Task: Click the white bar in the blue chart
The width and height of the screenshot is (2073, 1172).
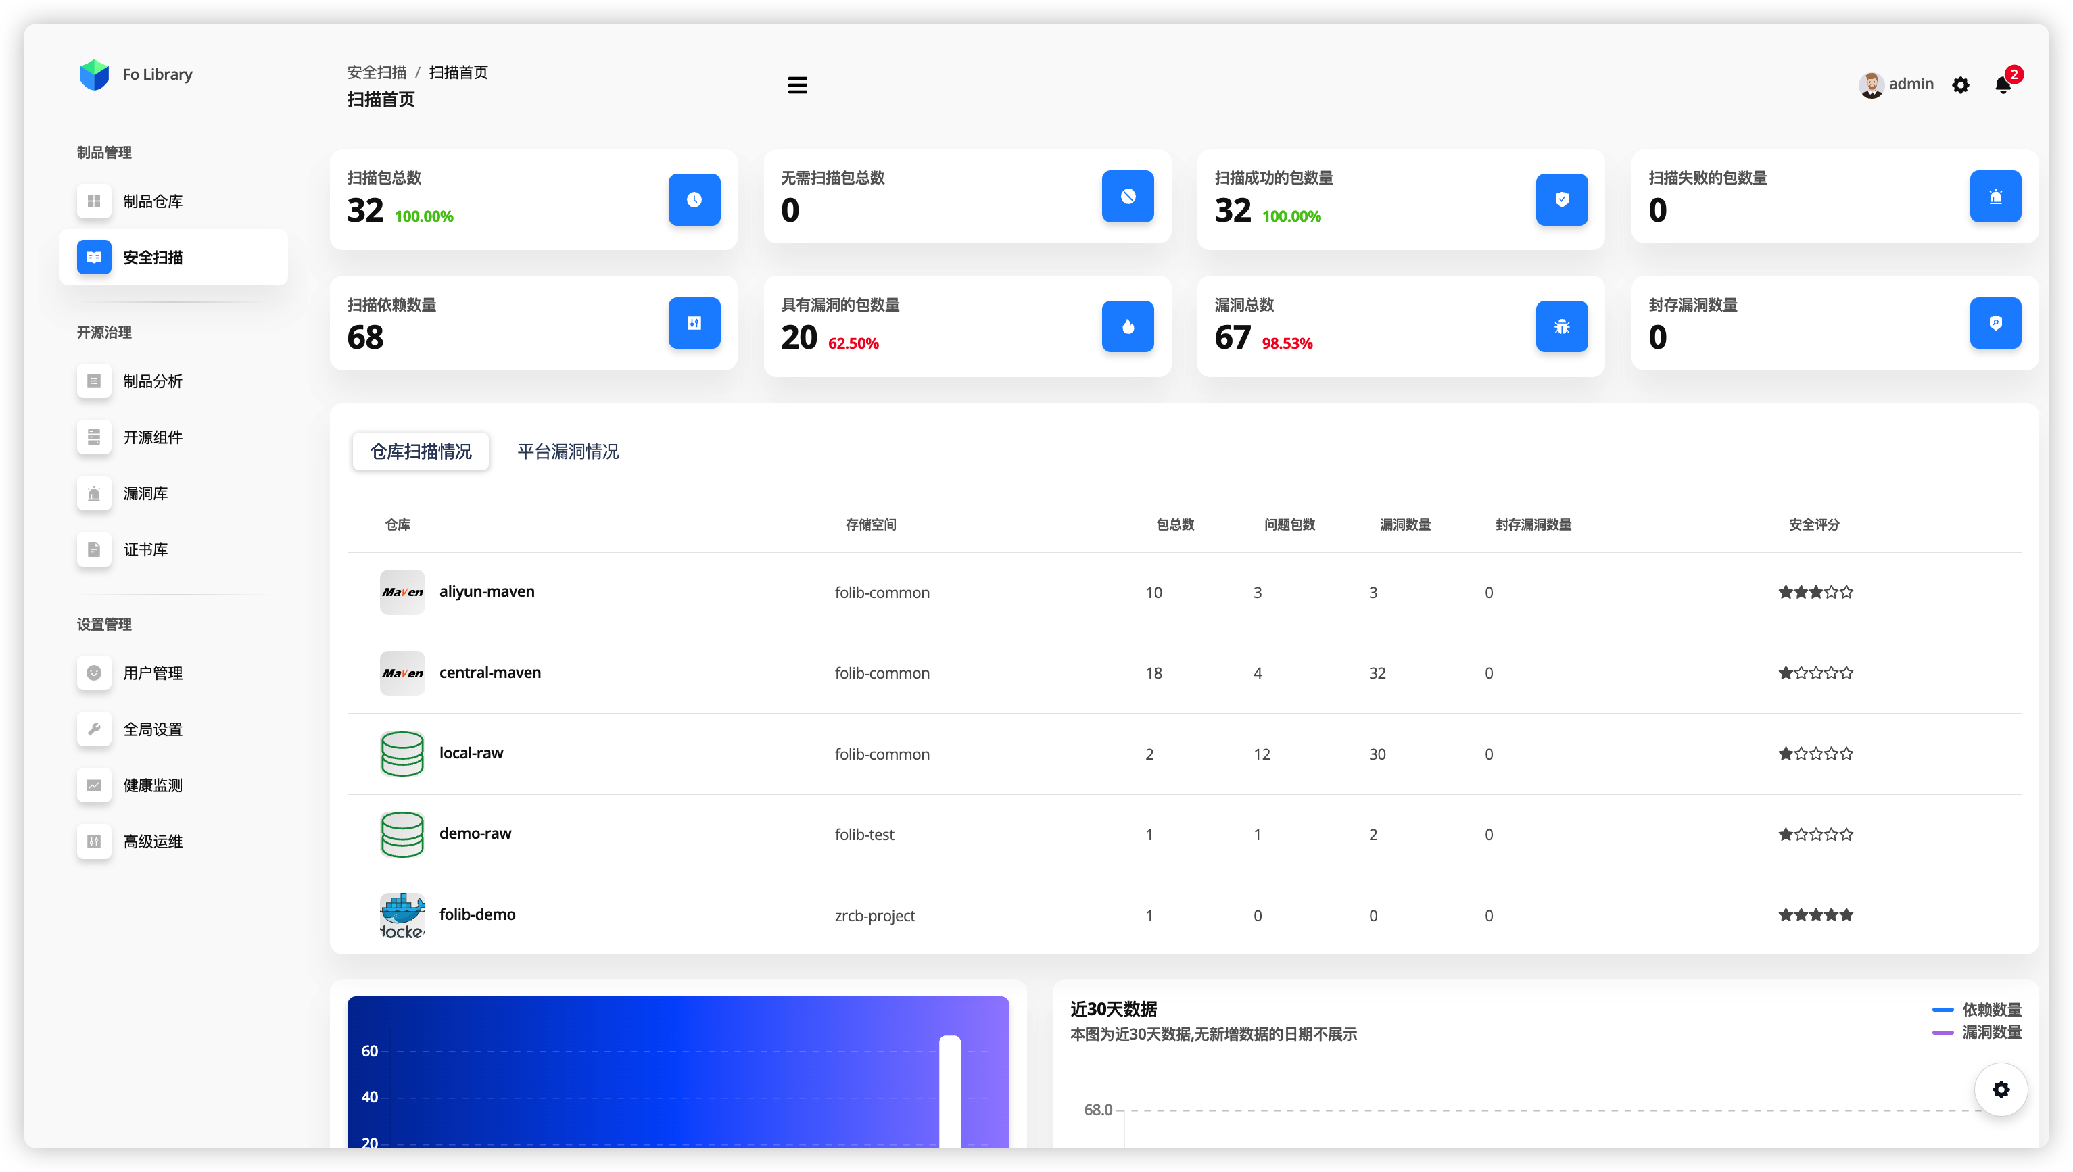Action: point(949,1091)
